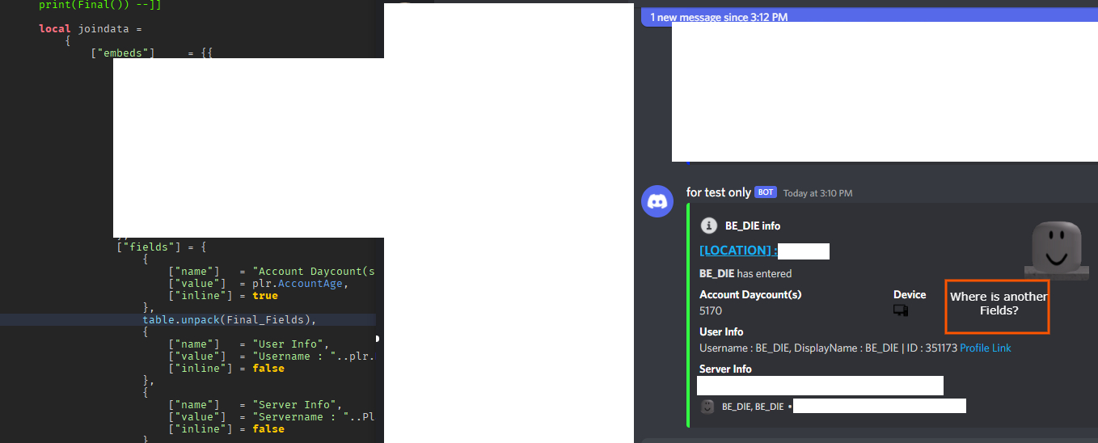
Task: Click the 'User Info' field title in embed
Action: (721, 331)
